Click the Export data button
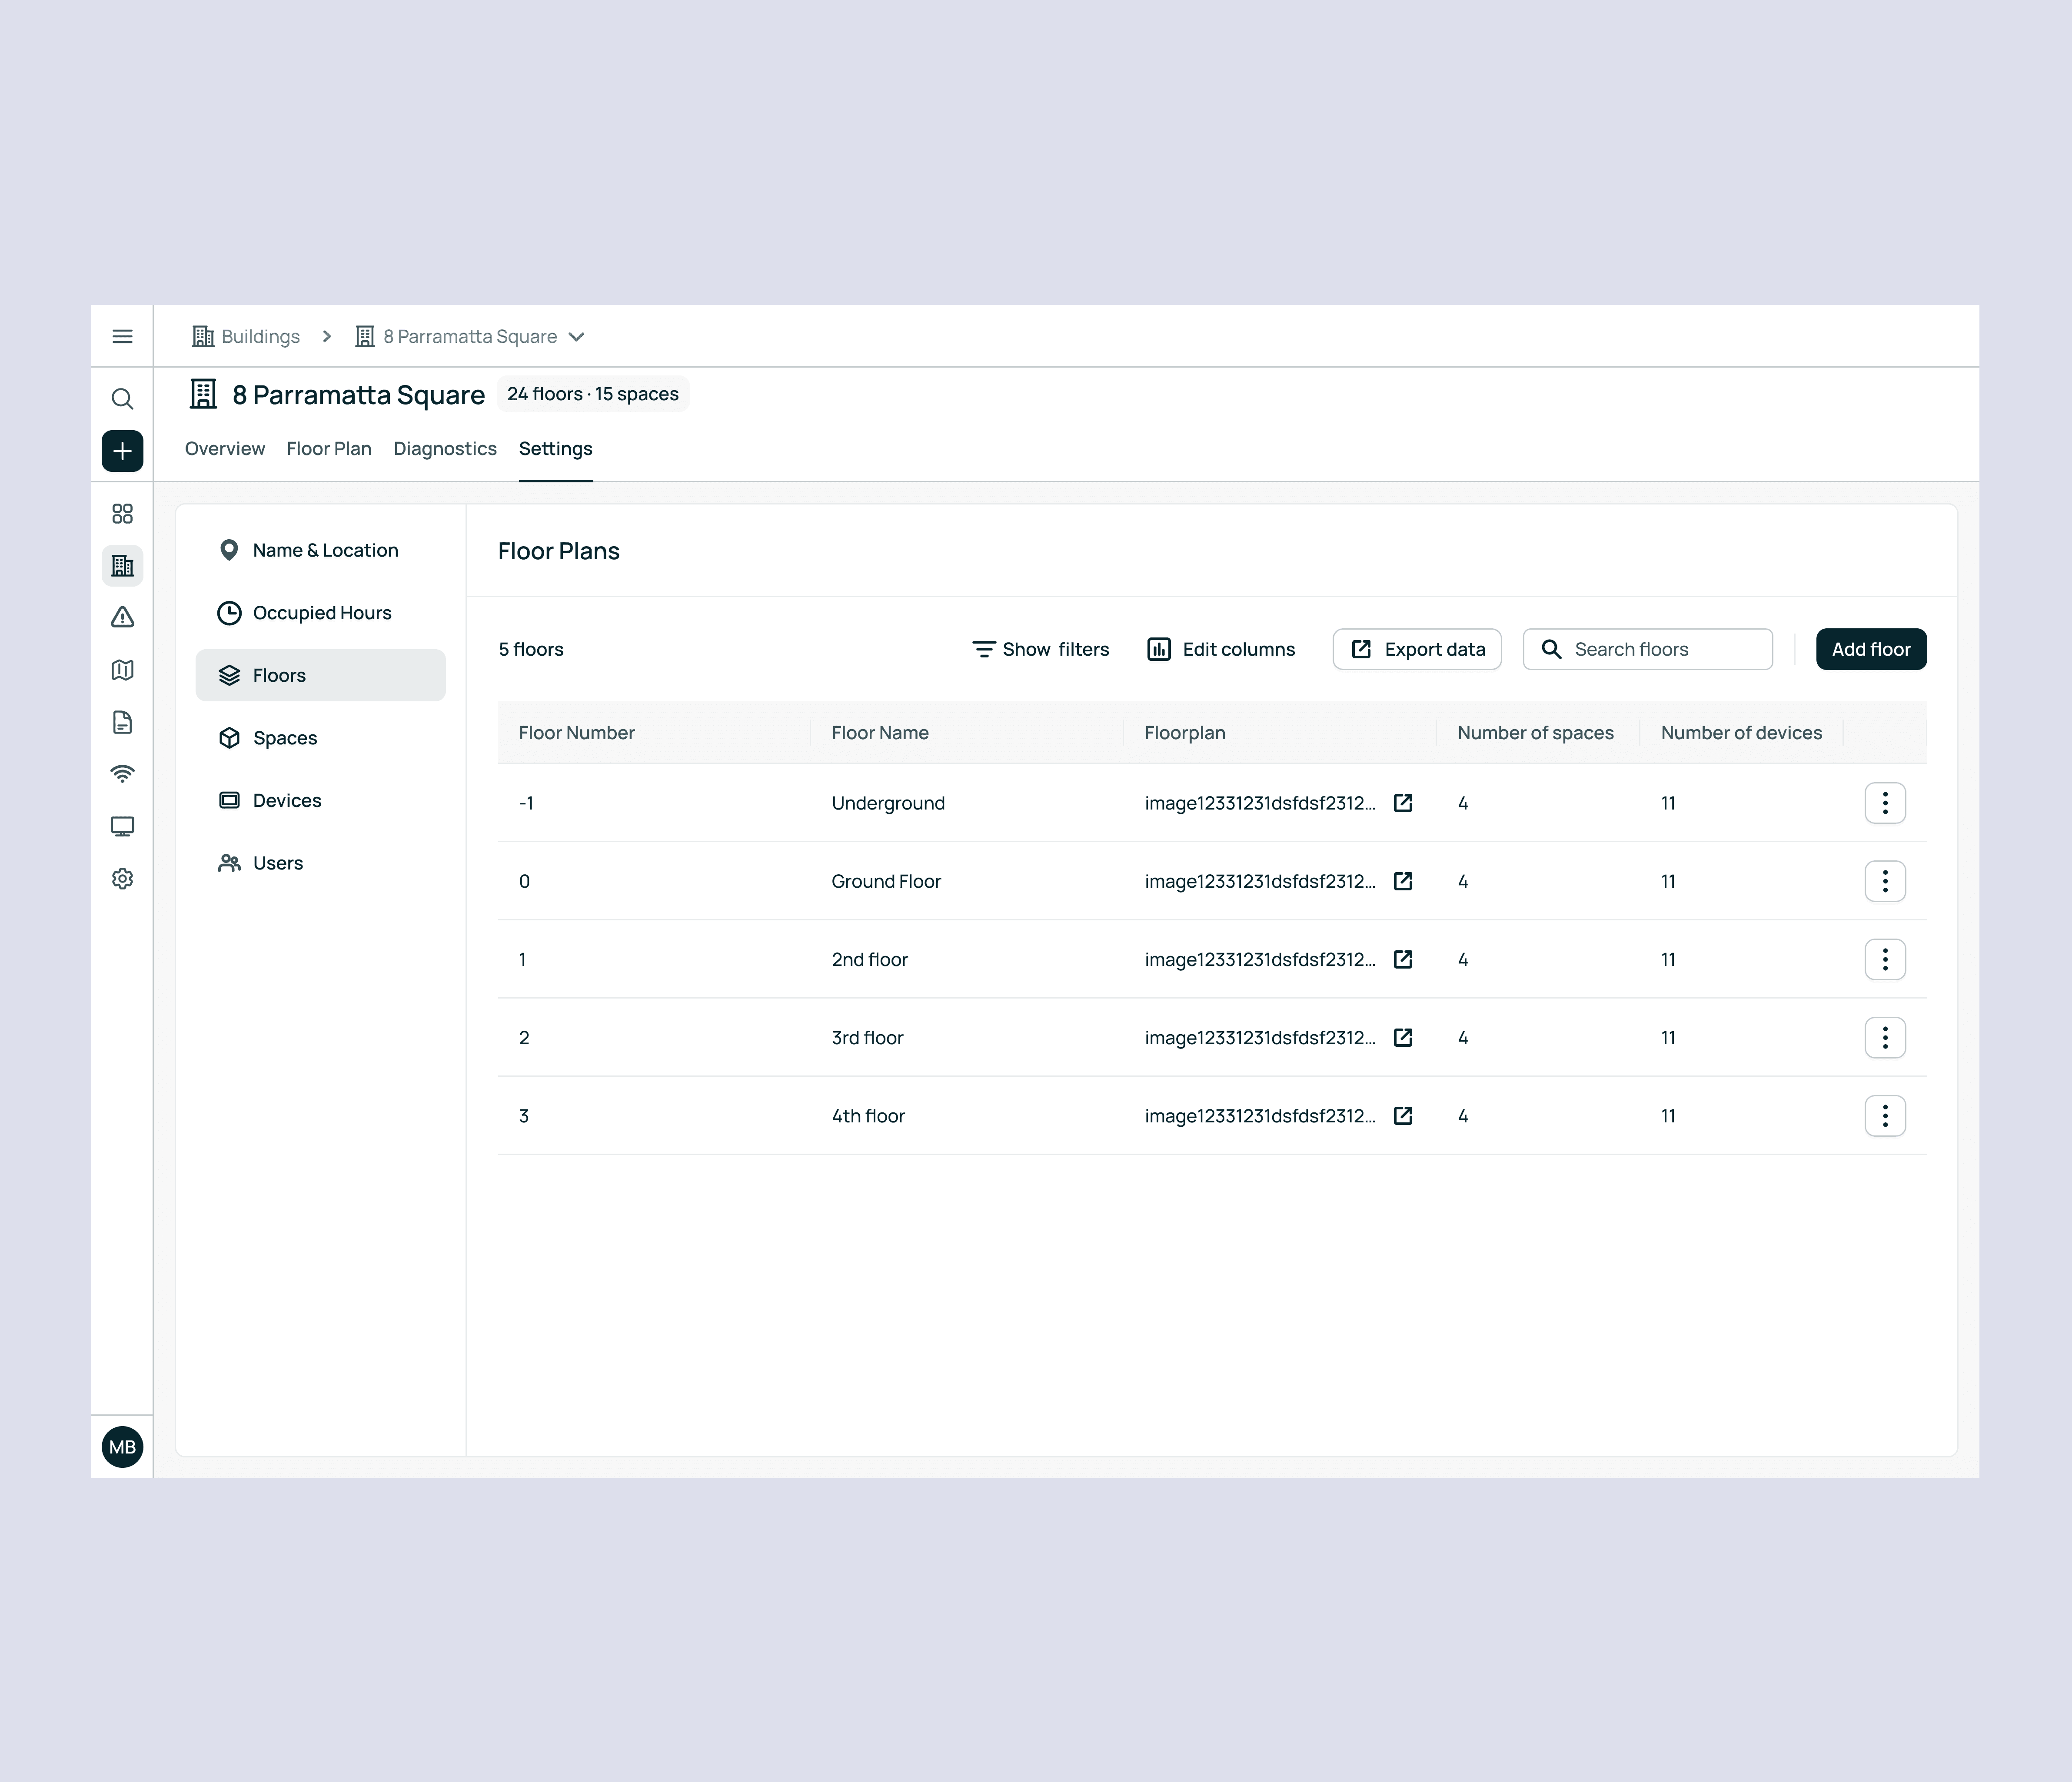Image resolution: width=2072 pixels, height=1782 pixels. (1416, 650)
